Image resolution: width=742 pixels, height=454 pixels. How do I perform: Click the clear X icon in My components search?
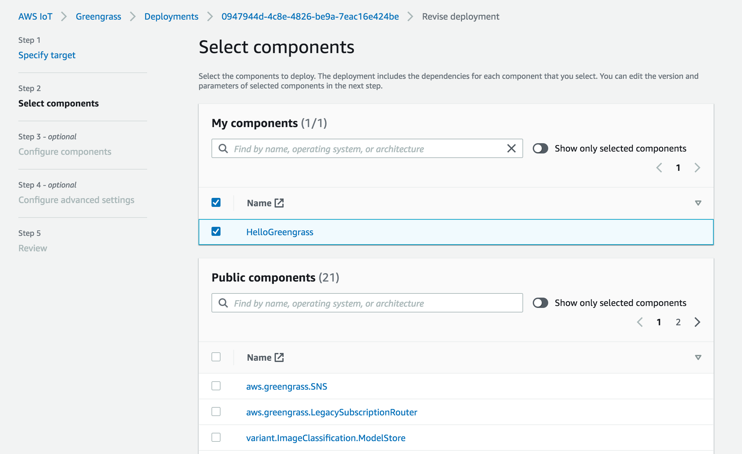(511, 148)
